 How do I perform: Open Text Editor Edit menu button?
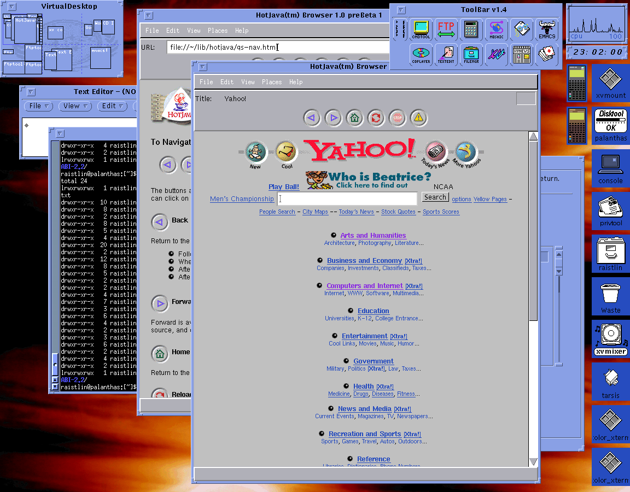click(112, 106)
